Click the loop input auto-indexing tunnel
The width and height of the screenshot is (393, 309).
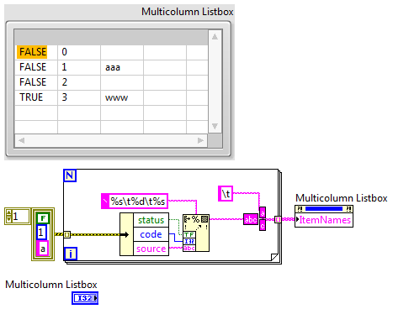[x=67, y=234]
